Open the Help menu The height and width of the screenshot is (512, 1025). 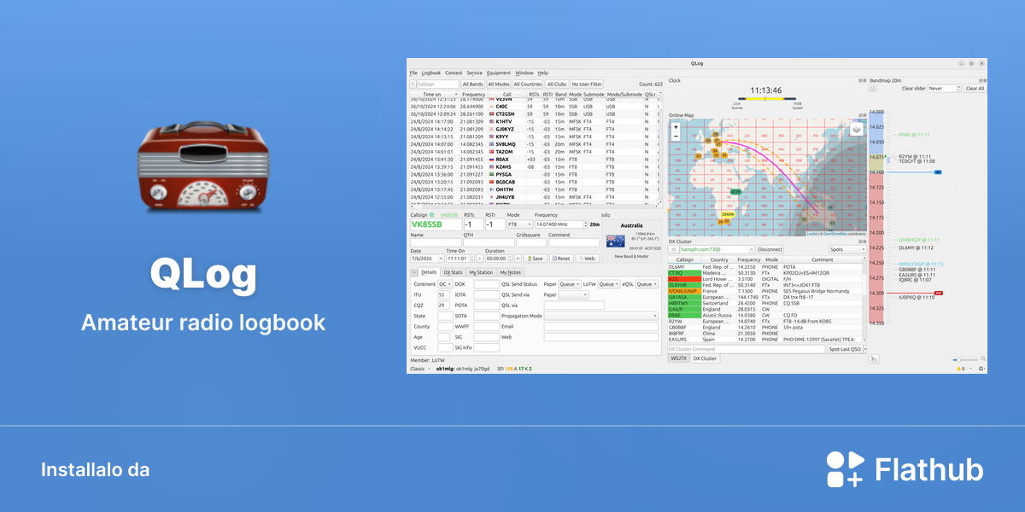[x=542, y=73]
